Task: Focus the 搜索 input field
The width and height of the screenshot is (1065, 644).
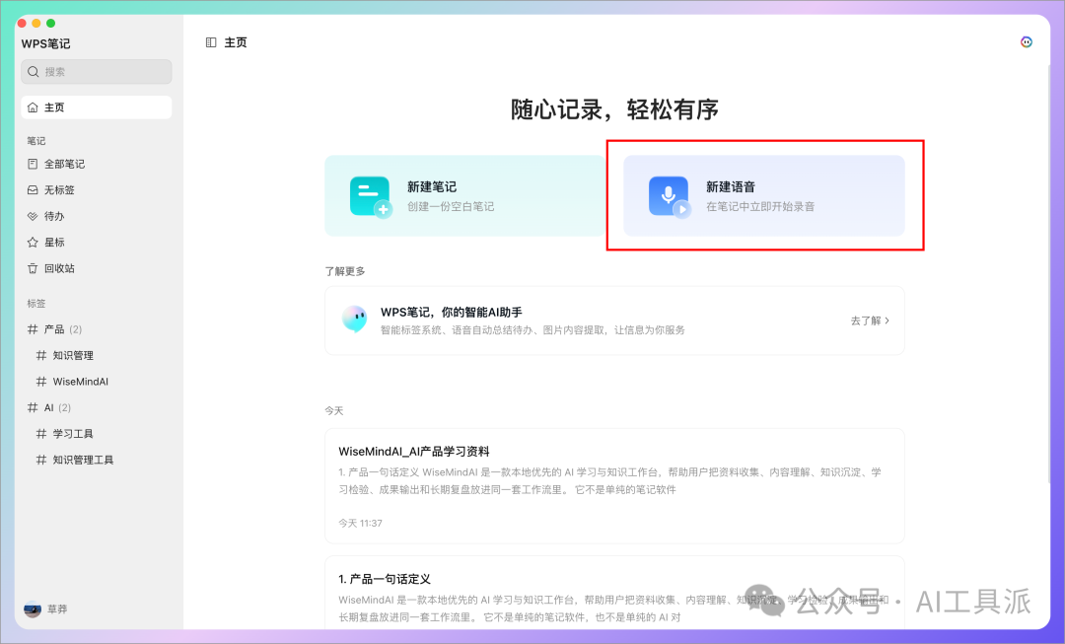Action: coord(97,72)
